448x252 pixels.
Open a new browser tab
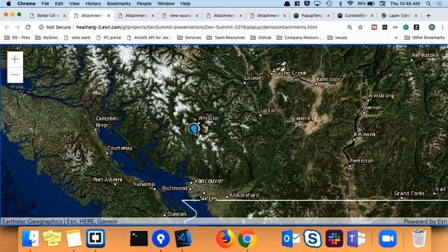(428, 15)
